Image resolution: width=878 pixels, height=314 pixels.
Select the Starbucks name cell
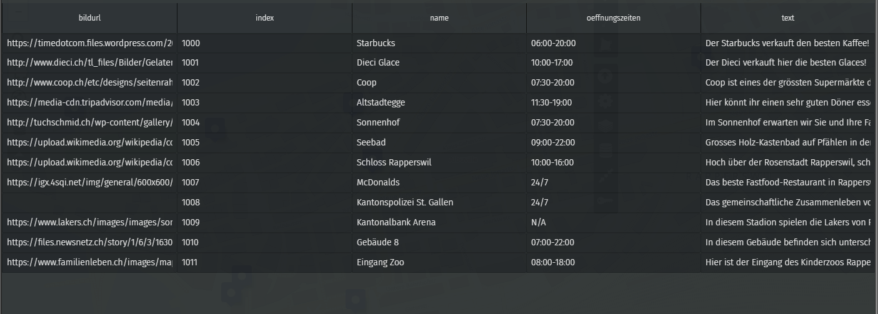(376, 43)
